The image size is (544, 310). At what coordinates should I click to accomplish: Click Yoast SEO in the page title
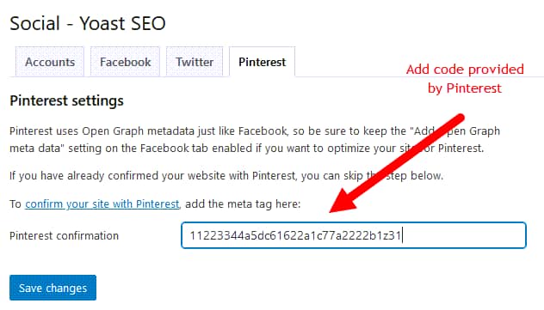(x=122, y=23)
